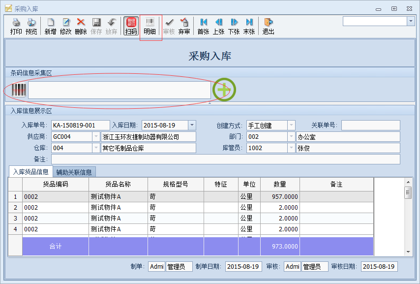The height and width of the screenshot is (284, 420).
Task: Select table row number 1
Action: coord(15,196)
